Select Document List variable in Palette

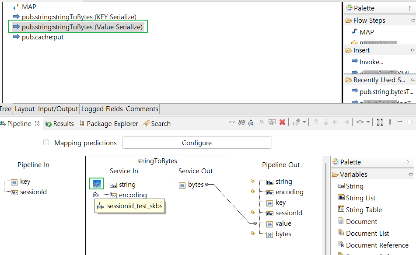(x=367, y=234)
